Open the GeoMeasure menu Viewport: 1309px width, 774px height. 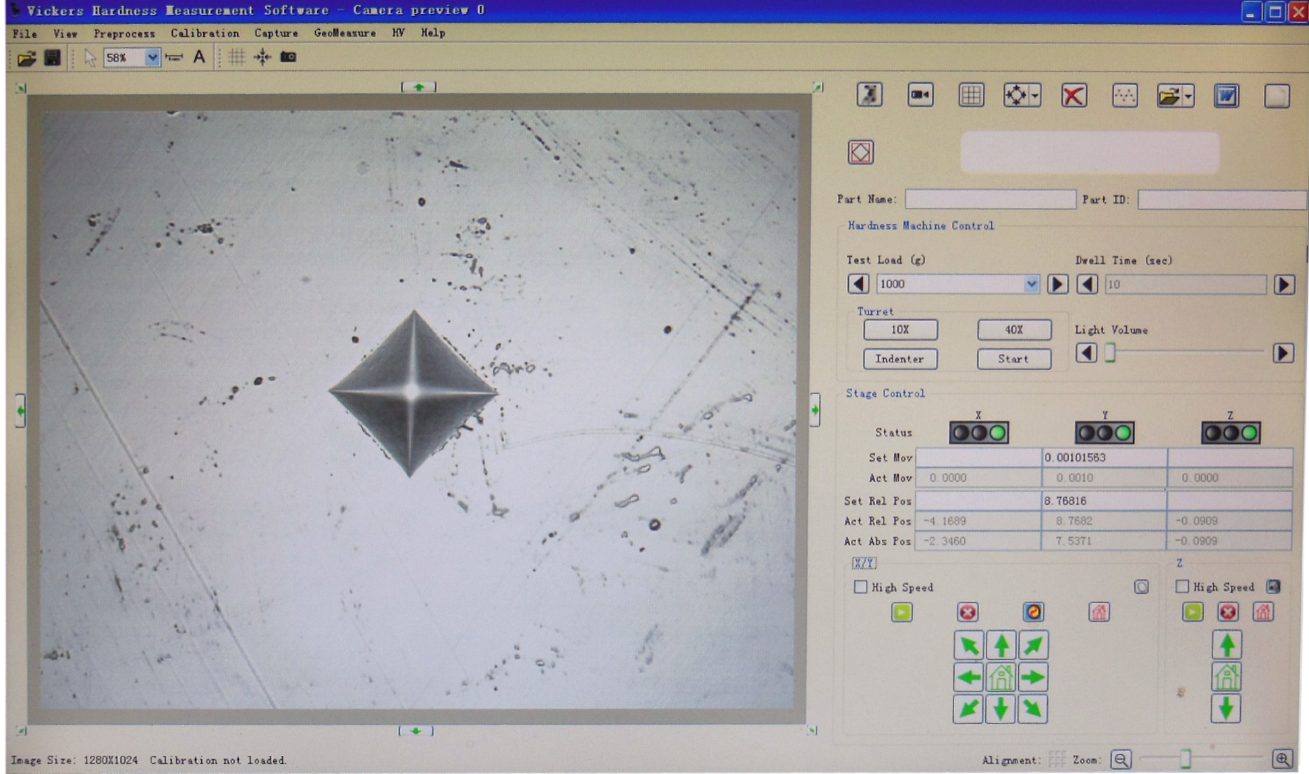pyautogui.click(x=345, y=33)
